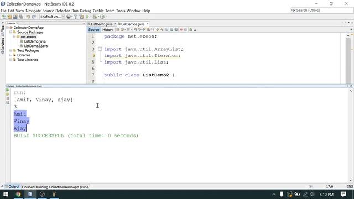Screen dimensions: 354x199
Task: Click the Build Project hammer icon
Action: 76,17
